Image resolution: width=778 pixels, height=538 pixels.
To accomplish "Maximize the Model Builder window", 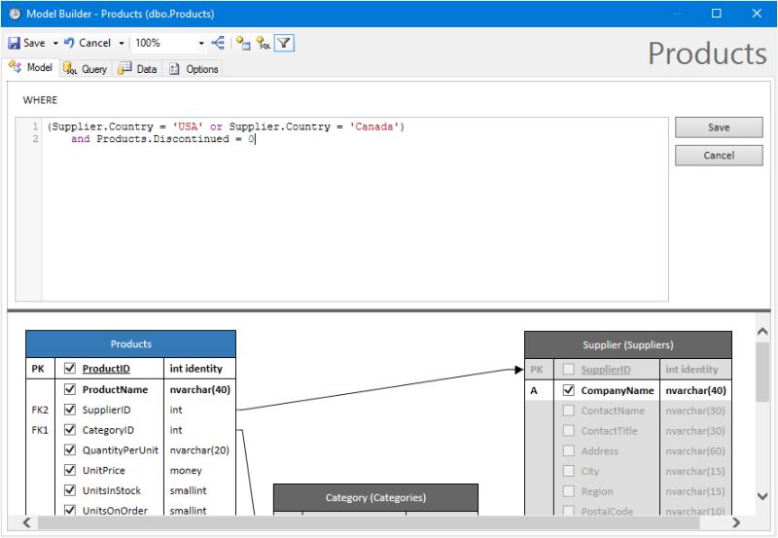I will click(x=717, y=14).
